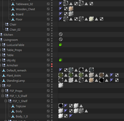
Task: Select the Phong tag on Default_remesh
Action: (61, 70)
